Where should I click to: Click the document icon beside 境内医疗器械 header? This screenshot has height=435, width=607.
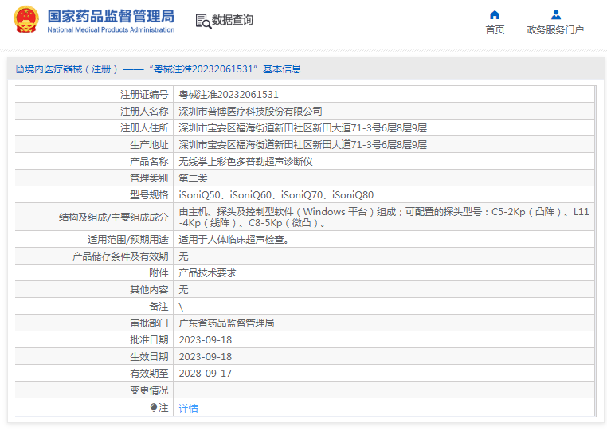[x=19, y=69]
